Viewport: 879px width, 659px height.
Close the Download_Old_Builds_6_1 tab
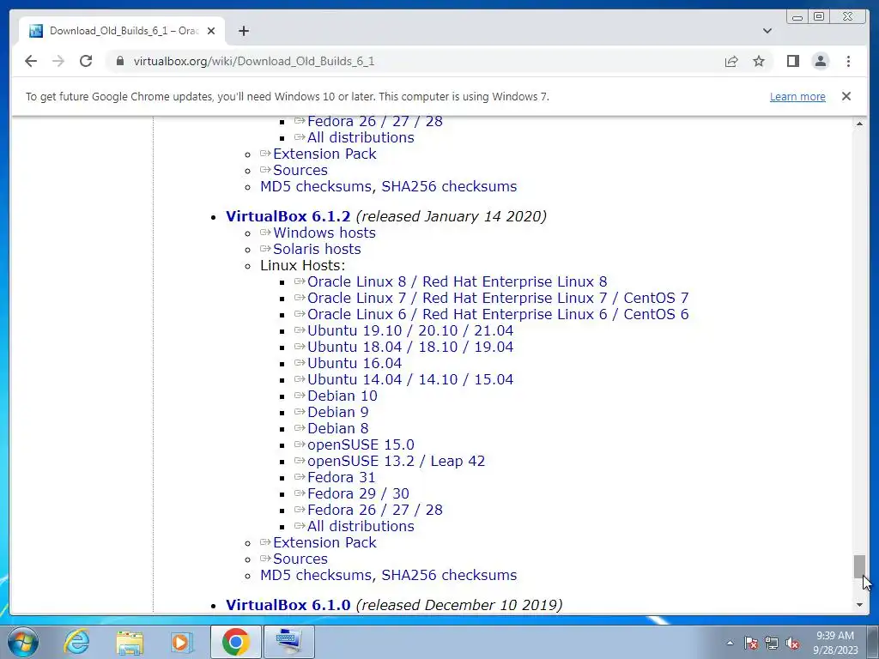click(x=211, y=31)
